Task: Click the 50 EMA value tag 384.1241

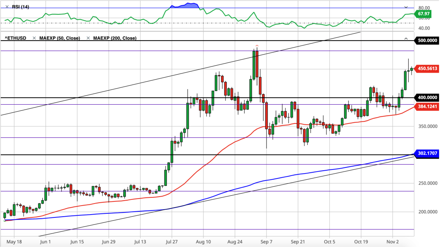Action: coord(426,106)
